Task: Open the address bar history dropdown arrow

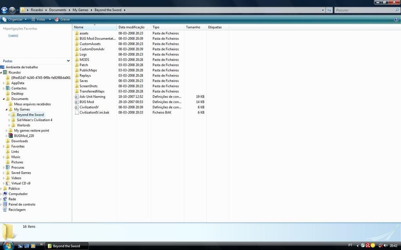Action: tap(323, 10)
